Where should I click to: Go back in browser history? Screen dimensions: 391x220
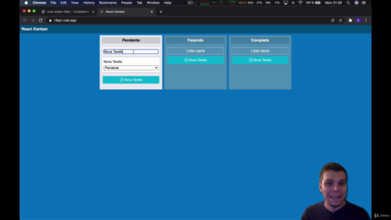[24, 20]
